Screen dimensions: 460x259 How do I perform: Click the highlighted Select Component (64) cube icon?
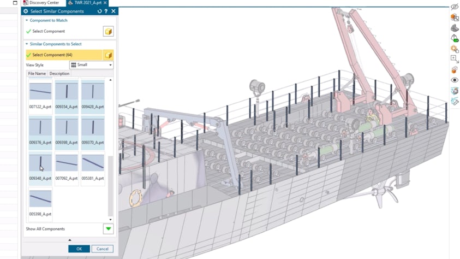click(108, 55)
